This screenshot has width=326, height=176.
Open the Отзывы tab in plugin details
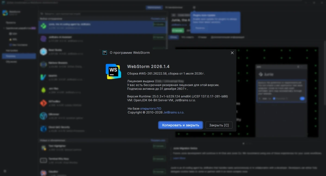(x=202, y=37)
